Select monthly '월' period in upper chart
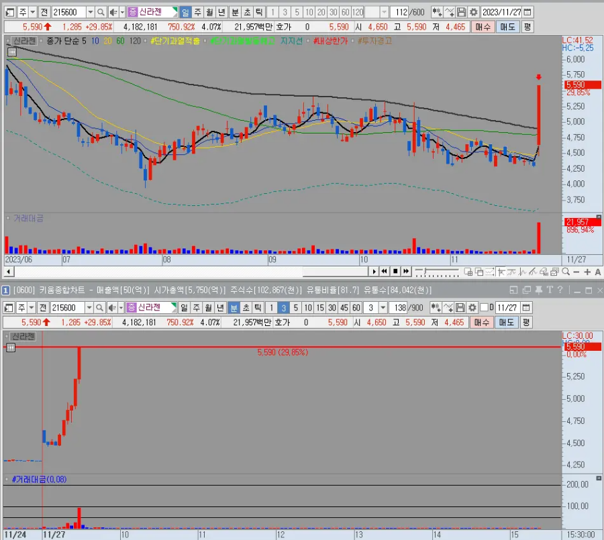 (209, 12)
